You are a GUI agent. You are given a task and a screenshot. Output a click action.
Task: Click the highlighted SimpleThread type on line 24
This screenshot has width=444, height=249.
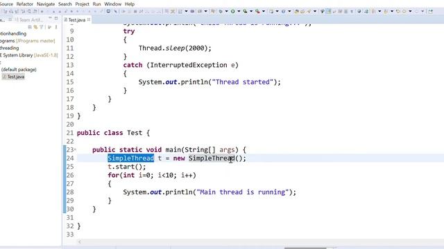(x=131, y=158)
